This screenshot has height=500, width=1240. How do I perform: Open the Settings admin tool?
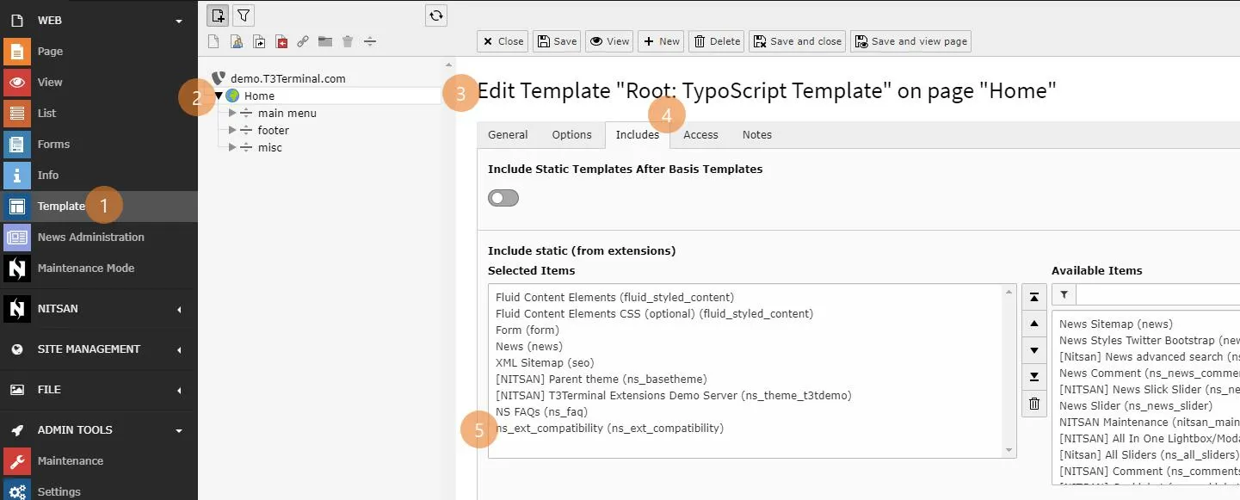pos(99,491)
